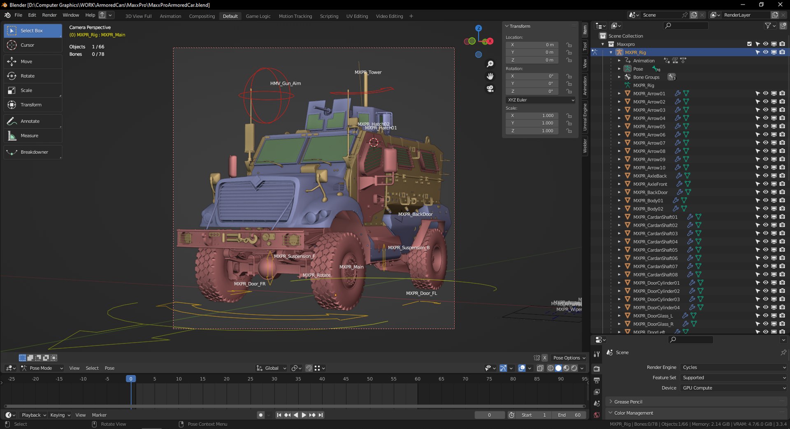Toggle MXPR_Body01 selectable arrow icon

coord(757,200)
